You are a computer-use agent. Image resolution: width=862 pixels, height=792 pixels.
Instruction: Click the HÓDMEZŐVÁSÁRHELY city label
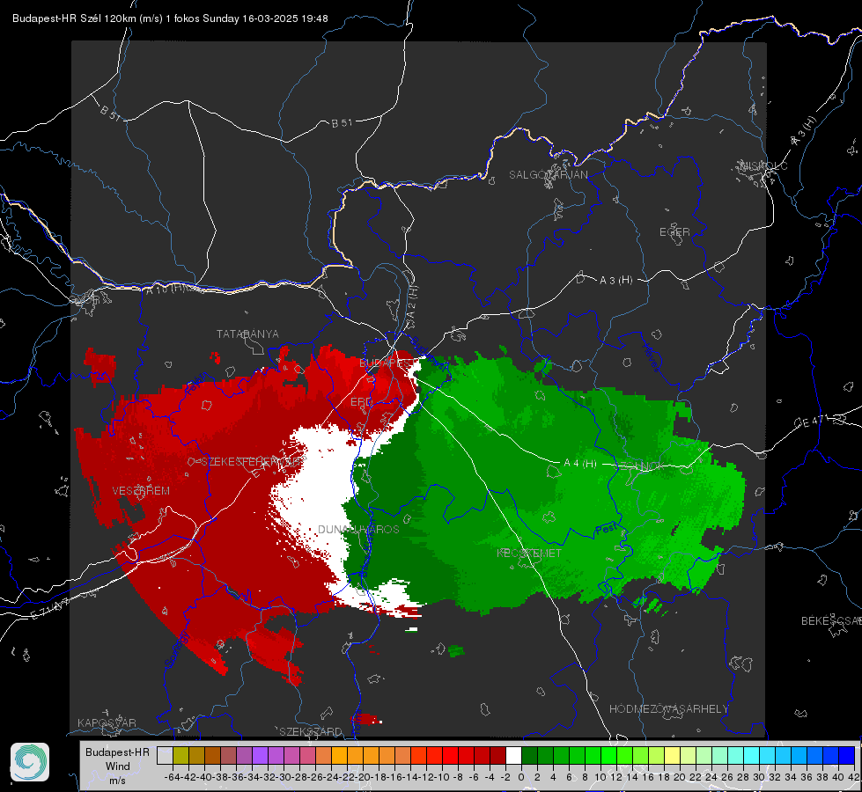(668, 709)
